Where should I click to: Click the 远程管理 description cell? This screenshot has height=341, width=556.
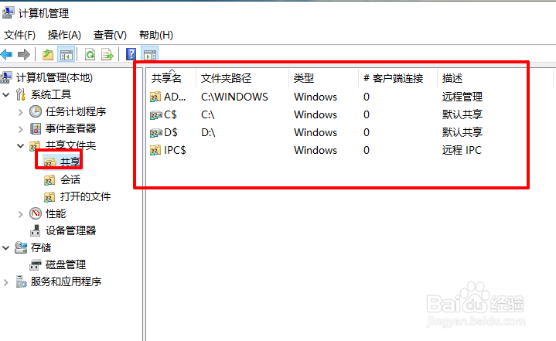462,97
